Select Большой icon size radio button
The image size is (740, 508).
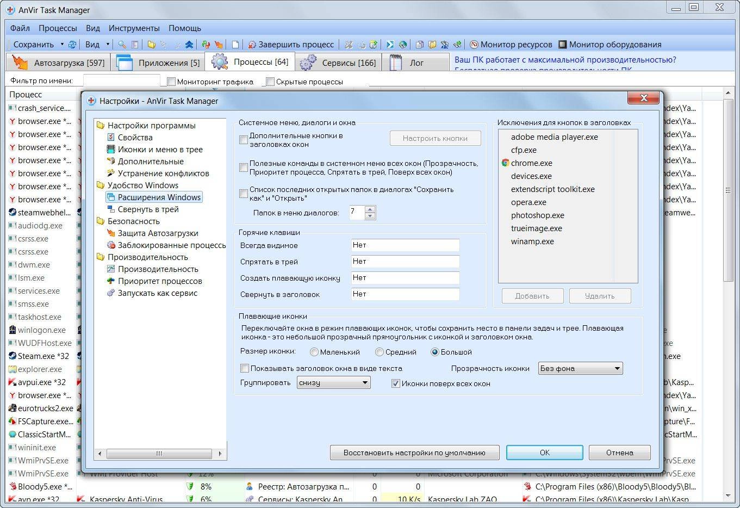pyautogui.click(x=435, y=352)
